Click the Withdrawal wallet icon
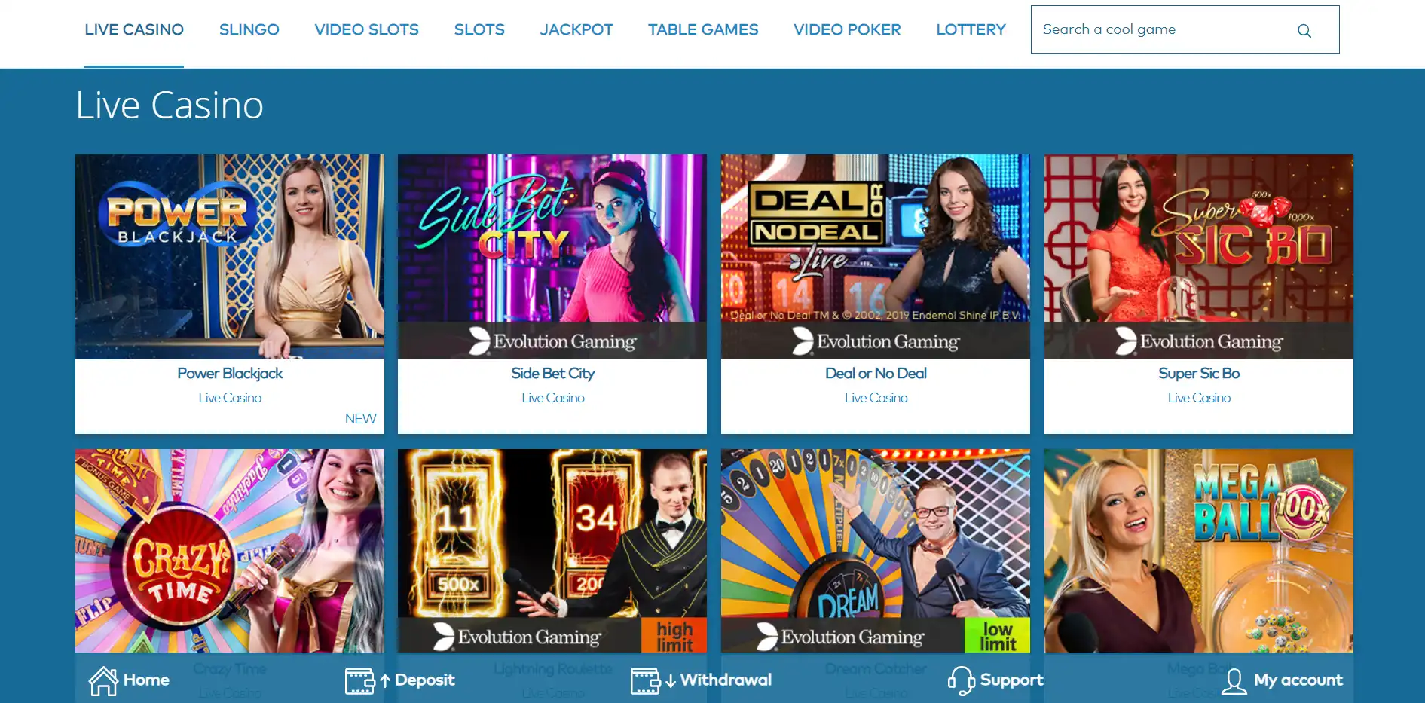The width and height of the screenshot is (1425, 703). (x=646, y=681)
